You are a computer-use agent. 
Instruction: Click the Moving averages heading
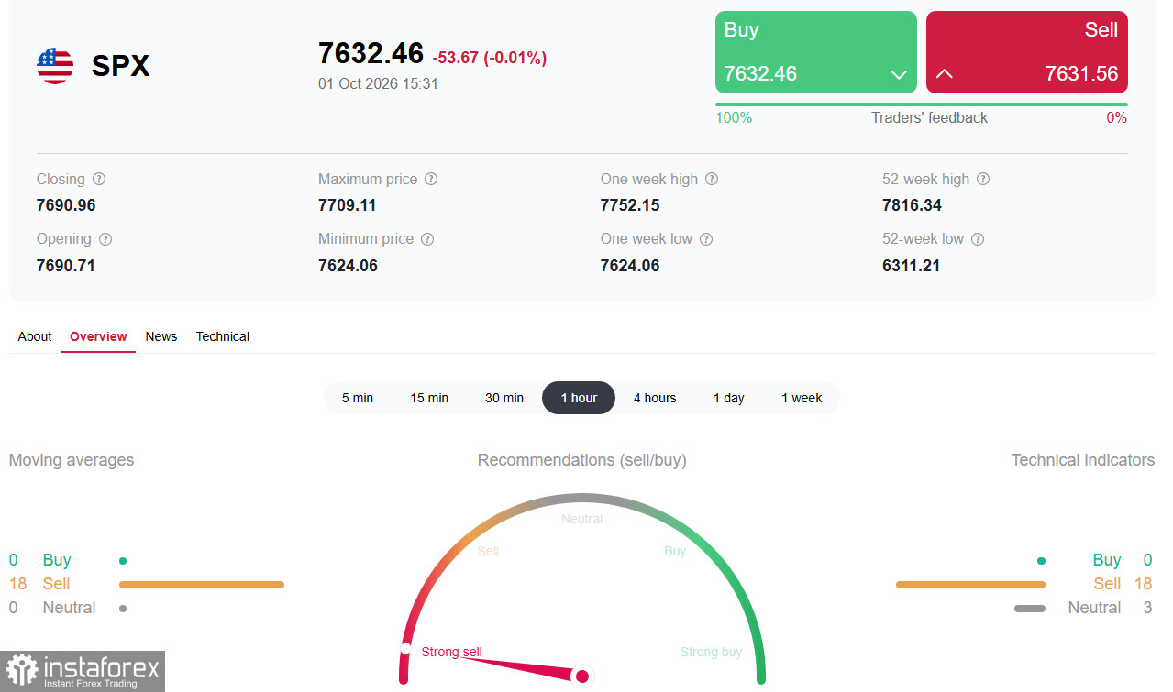tap(72, 460)
